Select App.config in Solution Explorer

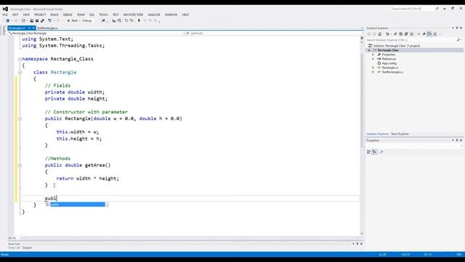(389, 63)
